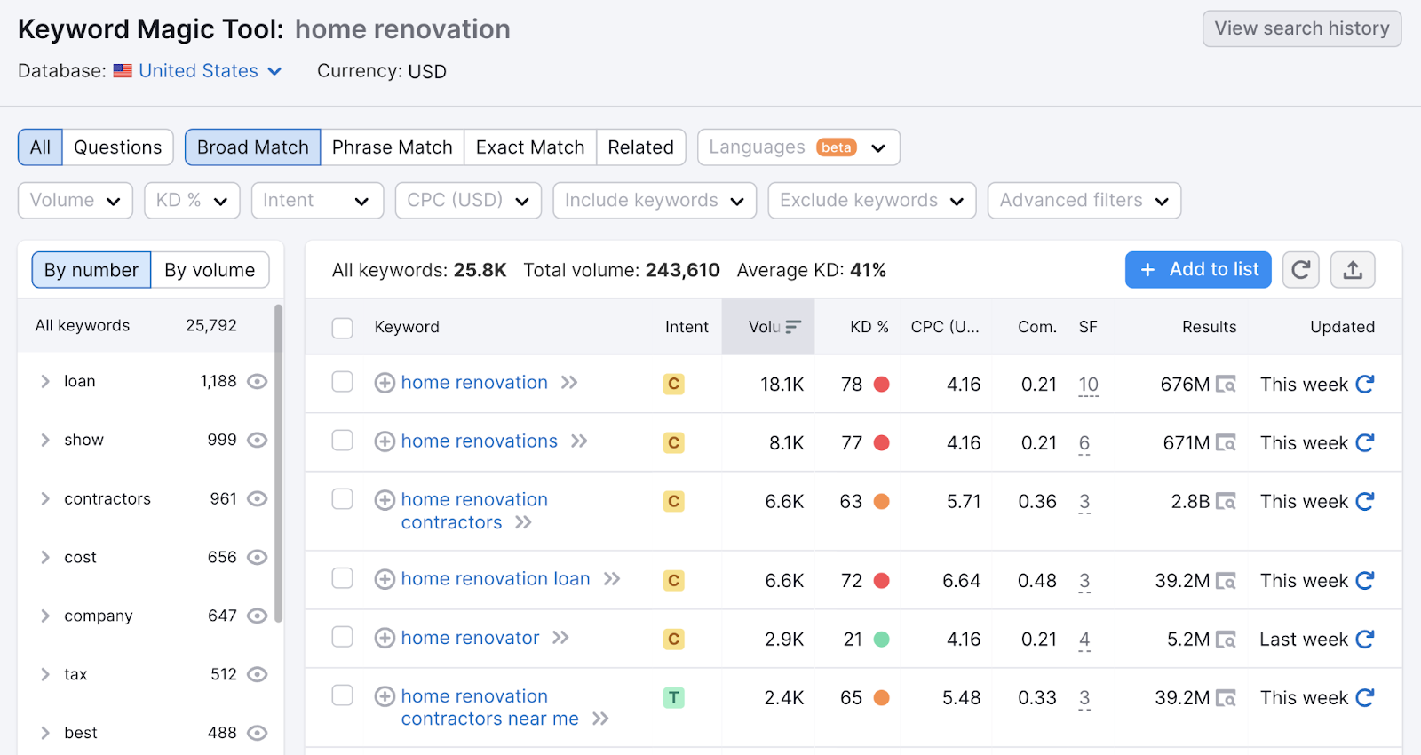Refresh metrics for 'home renovations' row
The image size is (1421, 755).
tap(1365, 442)
